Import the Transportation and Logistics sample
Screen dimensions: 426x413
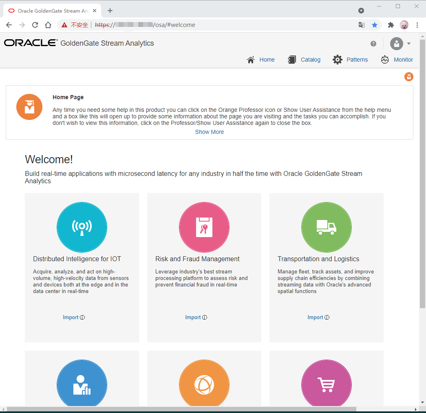(x=315, y=317)
